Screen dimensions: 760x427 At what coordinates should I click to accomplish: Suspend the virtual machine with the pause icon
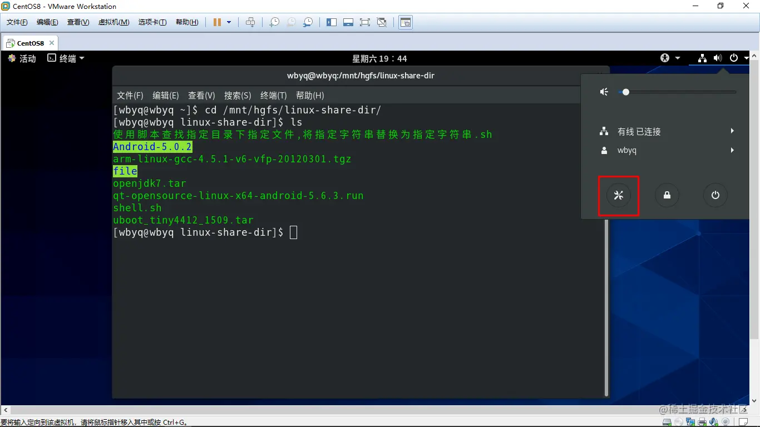point(217,22)
